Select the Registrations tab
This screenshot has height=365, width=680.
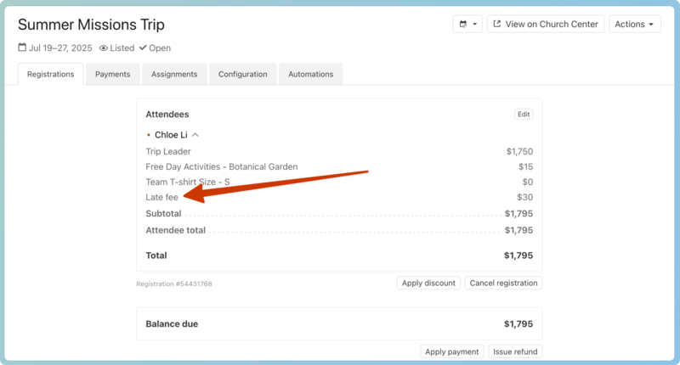pos(50,74)
